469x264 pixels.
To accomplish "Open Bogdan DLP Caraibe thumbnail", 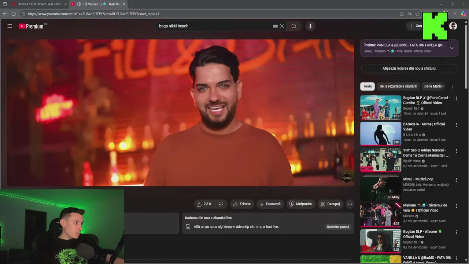I will coord(381,107).
